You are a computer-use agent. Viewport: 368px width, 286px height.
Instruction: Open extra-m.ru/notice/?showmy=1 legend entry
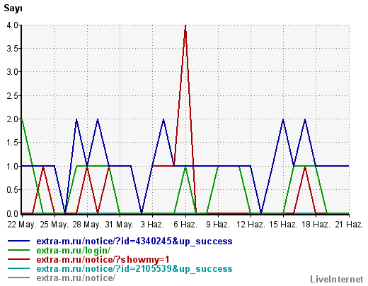click(103, 259)
